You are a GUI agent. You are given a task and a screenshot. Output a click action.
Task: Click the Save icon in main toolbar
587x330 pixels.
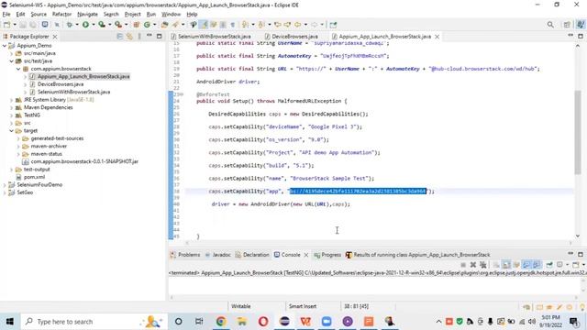[23, 25]
